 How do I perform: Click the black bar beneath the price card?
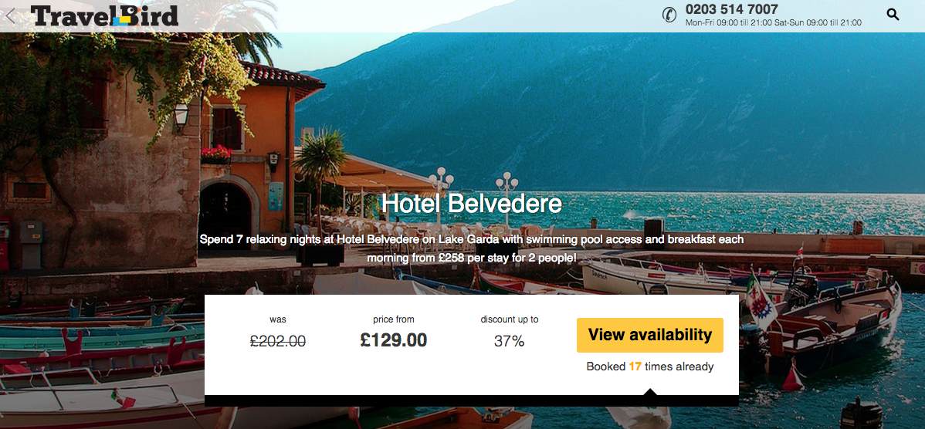pyautogui.click(x=471, y=400)
